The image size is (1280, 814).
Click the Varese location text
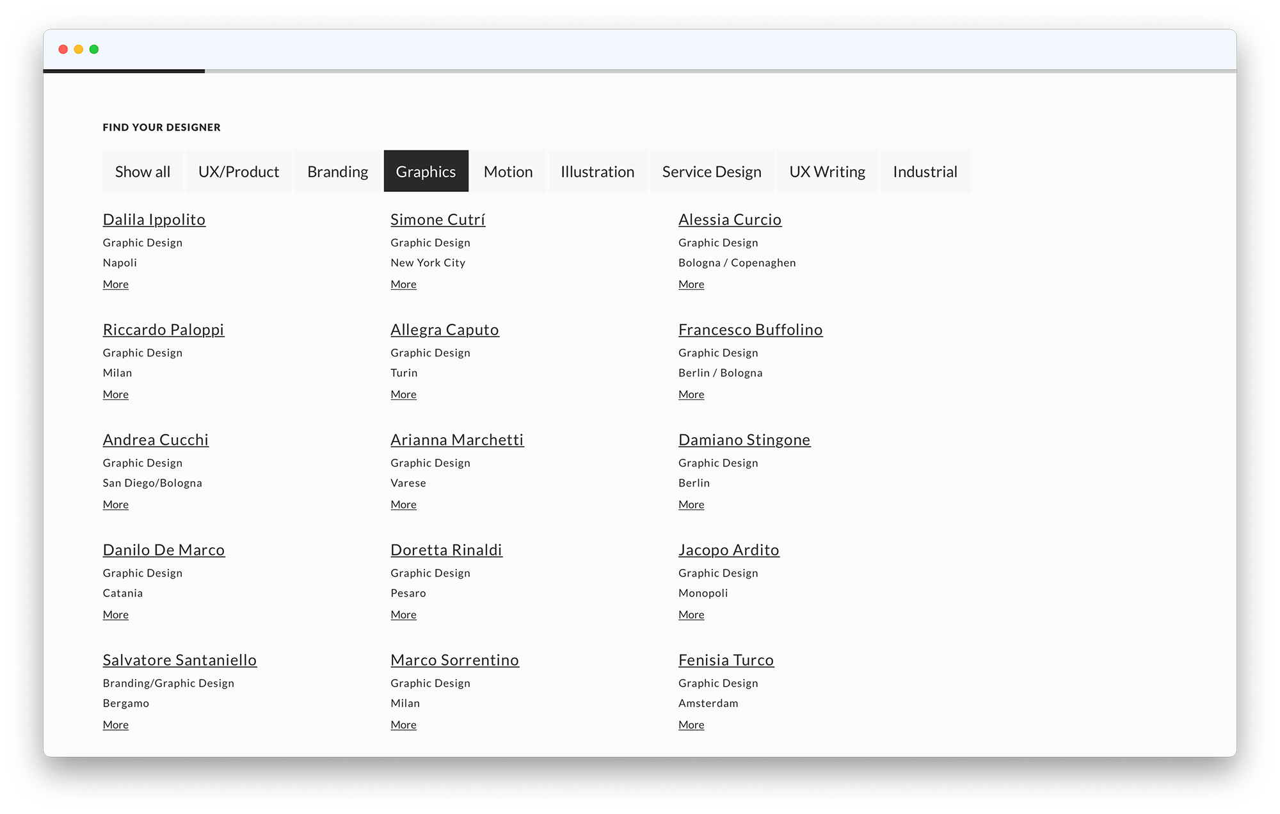408,483
